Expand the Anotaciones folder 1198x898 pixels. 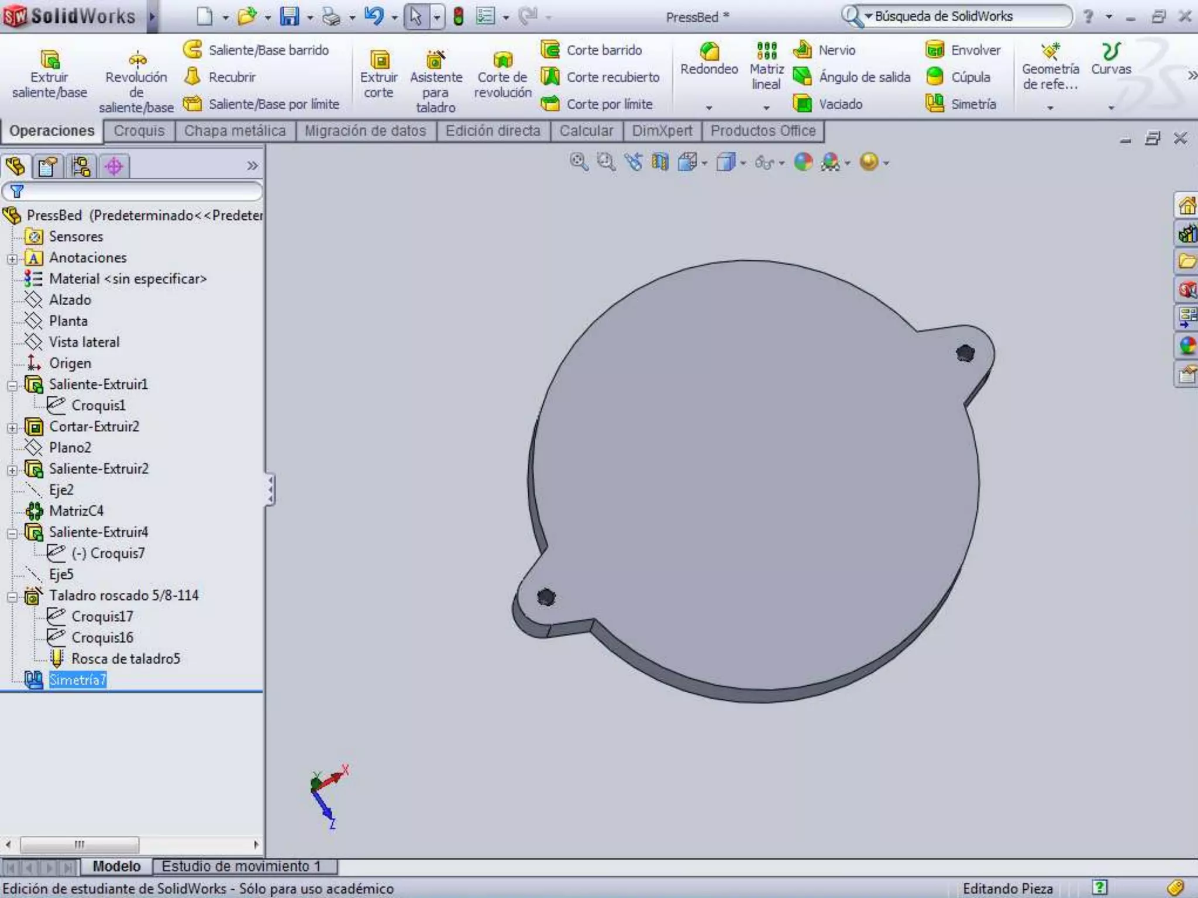pyautogui.click(x=12, y=258)
